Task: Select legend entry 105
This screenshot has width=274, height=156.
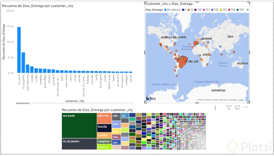Action: [240, 10]
